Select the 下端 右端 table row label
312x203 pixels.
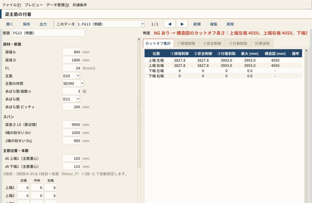[x=156, y=76]
